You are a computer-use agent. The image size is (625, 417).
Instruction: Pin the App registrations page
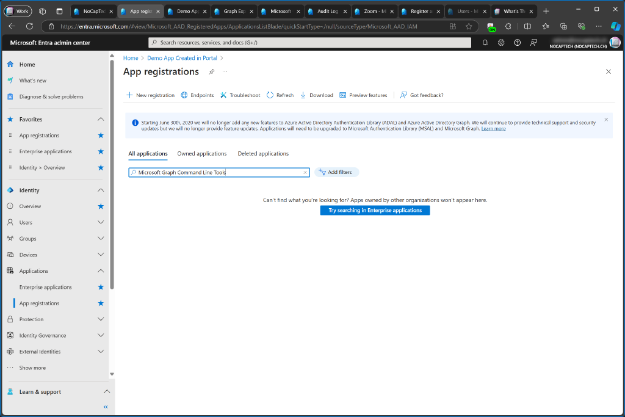212,71
